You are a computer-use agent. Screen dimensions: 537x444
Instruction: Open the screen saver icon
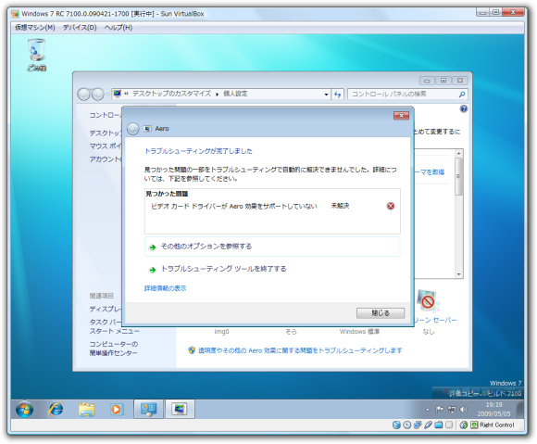(427, 300)
